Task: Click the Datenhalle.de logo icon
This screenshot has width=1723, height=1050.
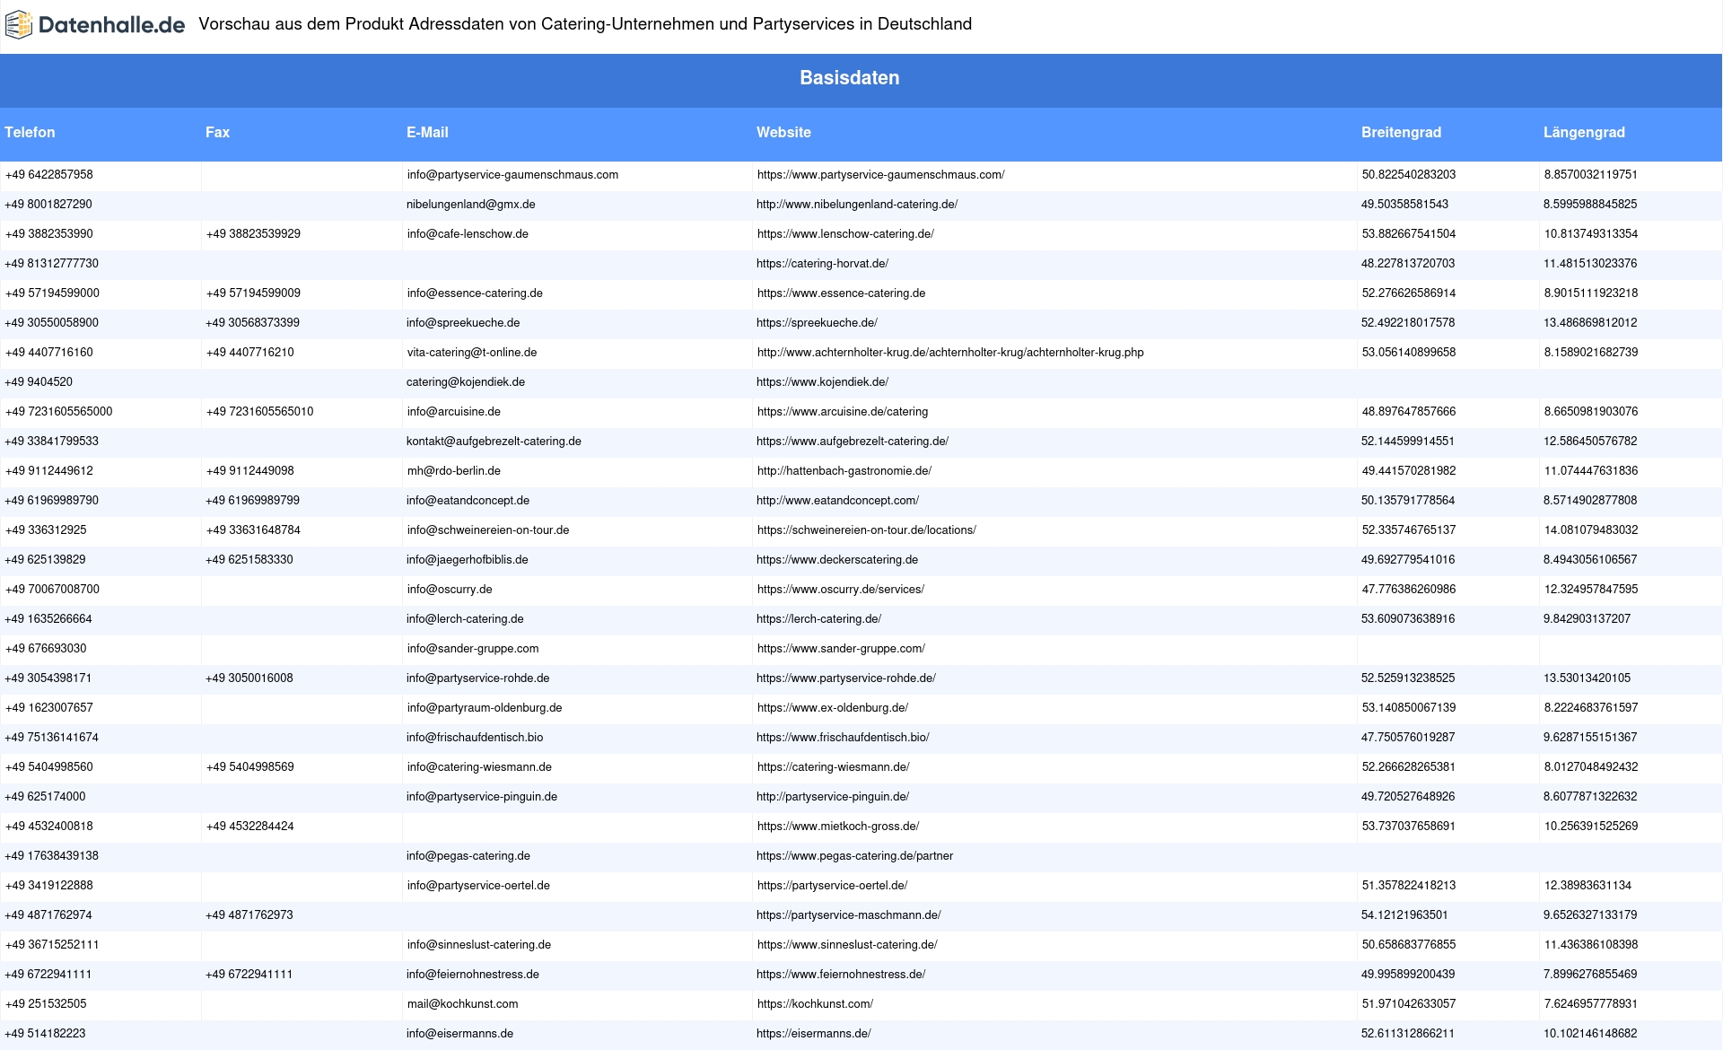Action: click(x=18, y=25)
